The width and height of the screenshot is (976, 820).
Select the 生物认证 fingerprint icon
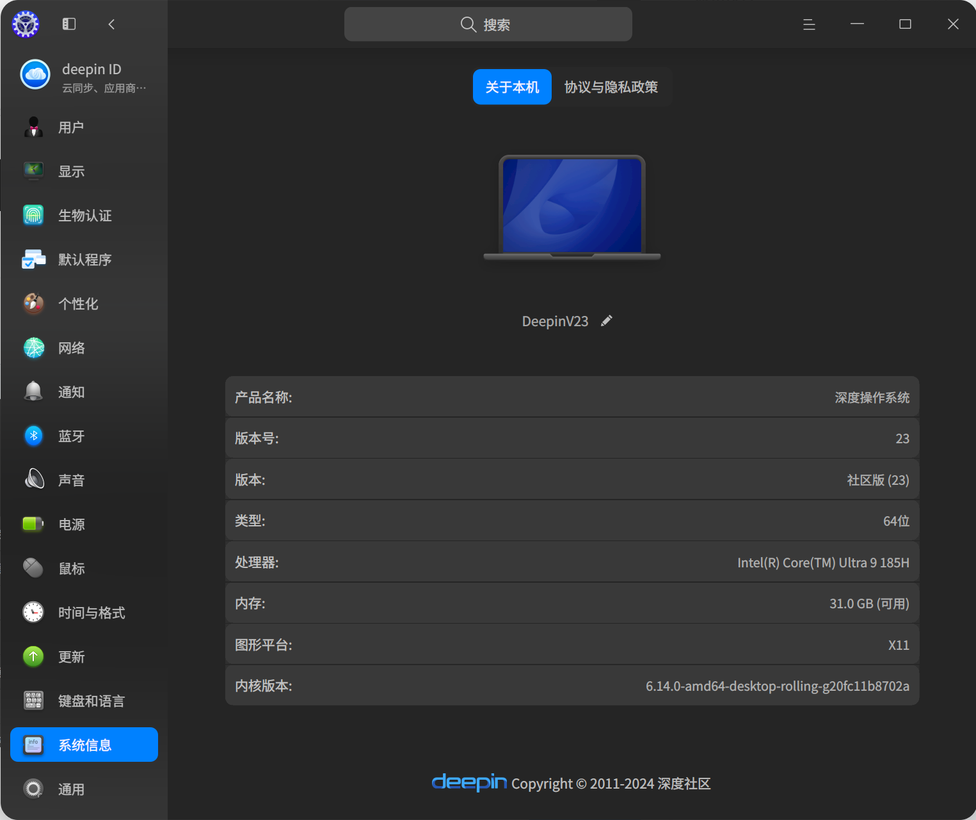click(33, 215)
